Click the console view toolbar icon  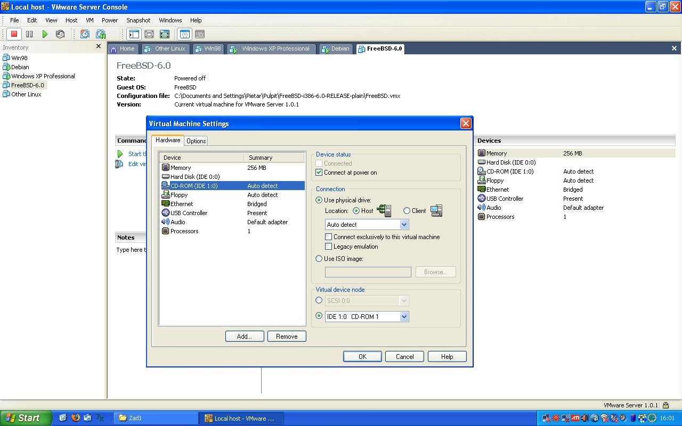(200, 34)
